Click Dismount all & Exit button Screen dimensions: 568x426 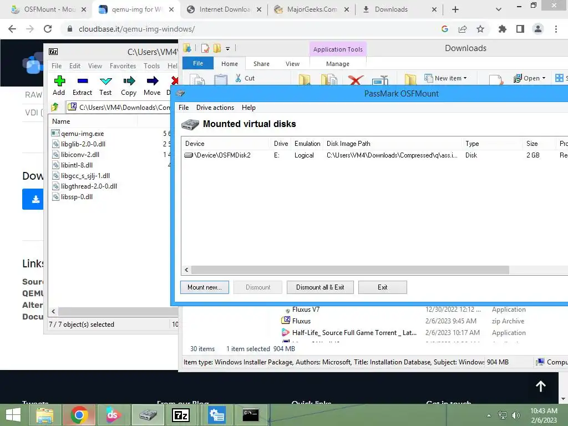point(320,287)
